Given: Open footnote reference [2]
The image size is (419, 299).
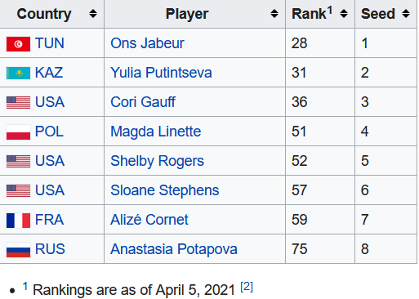Looking at the screenshot, I should pyautogui.click(x=247, y=287).
